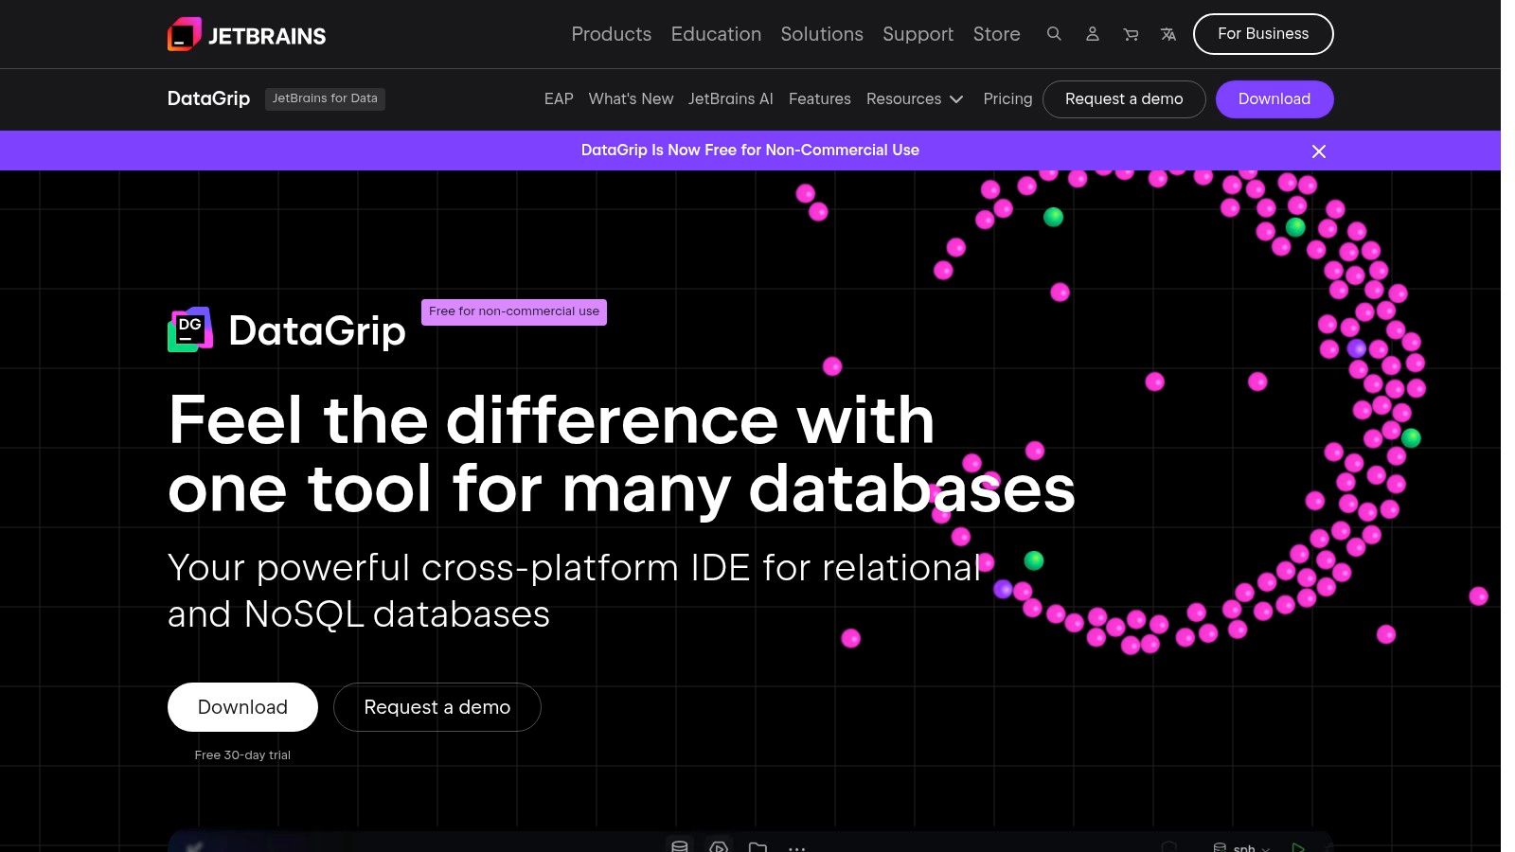Click the JetBrains logo

(246, 34)
